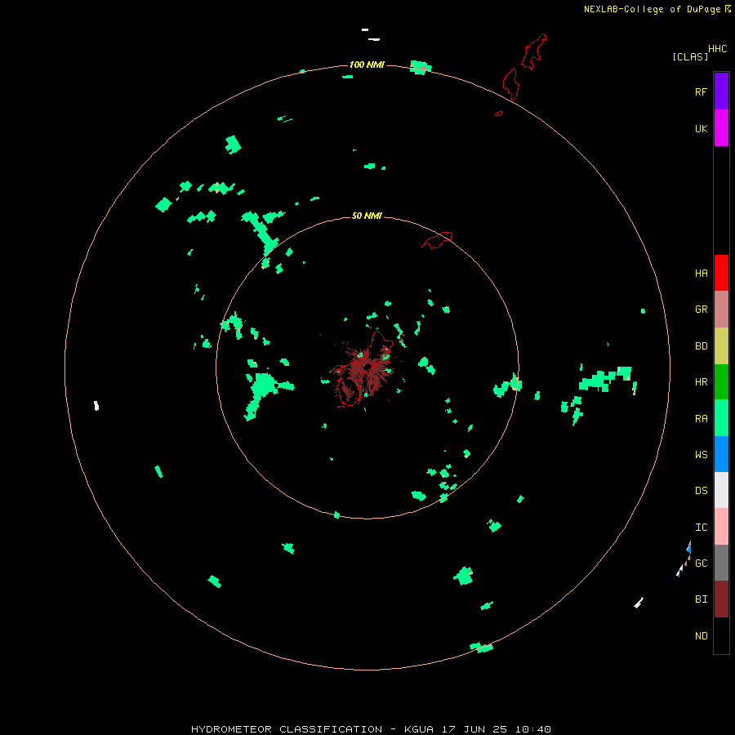
Task: Click the HA red legend swatch
Action: pos(721,273)
